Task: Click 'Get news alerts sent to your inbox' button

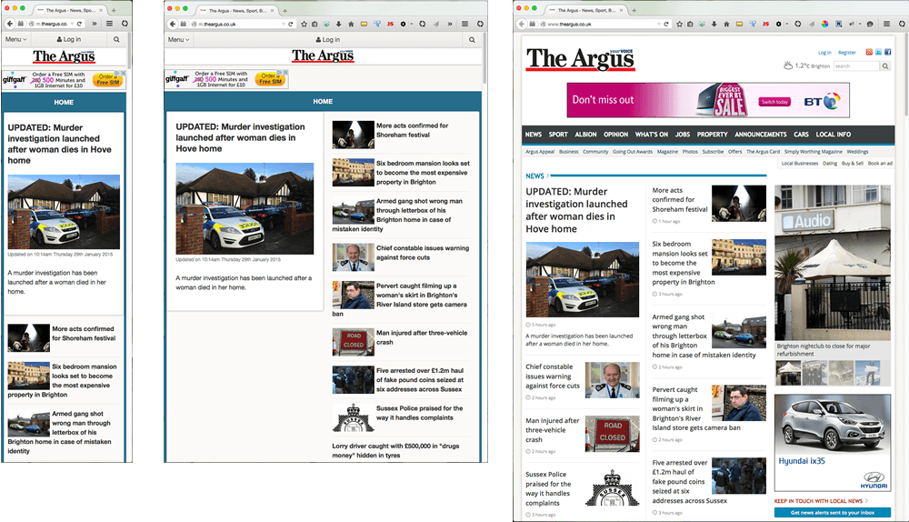Action: 833,512
